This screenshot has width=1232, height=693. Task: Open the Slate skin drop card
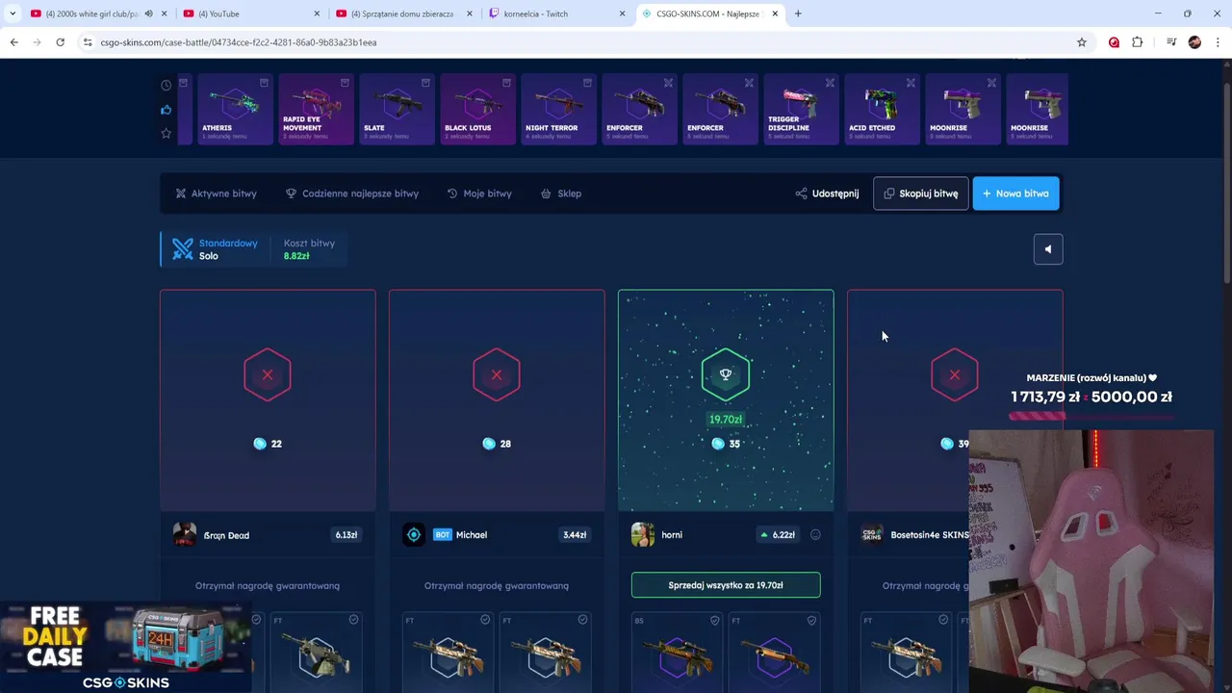(397, 110)
